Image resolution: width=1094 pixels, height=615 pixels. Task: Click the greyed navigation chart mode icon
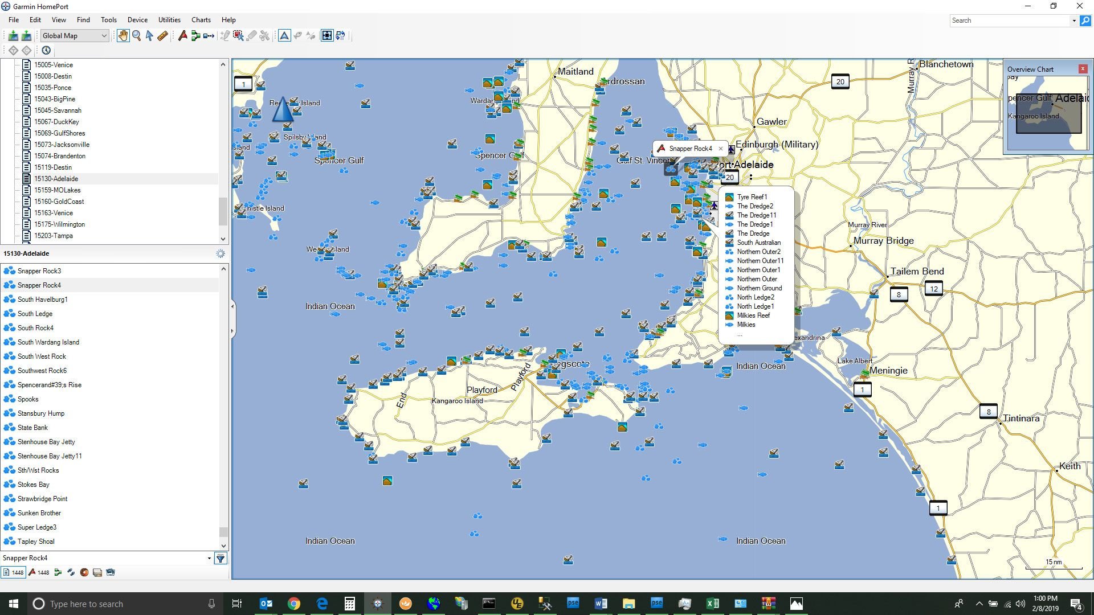tap(311, 36)
